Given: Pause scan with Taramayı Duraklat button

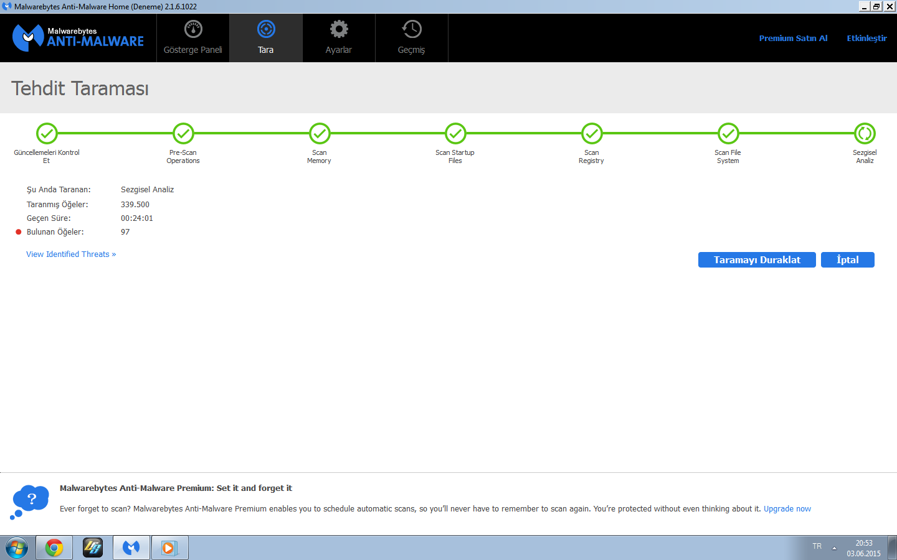Looking at the screenshot, I should tap(757, 259).
